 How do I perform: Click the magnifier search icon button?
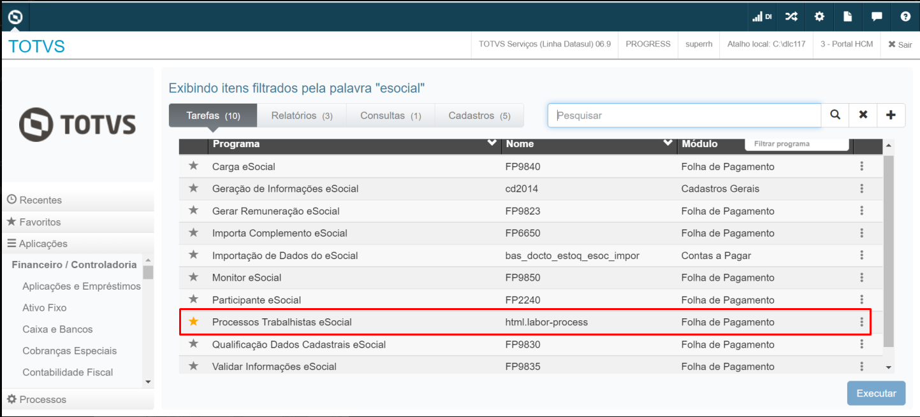pos(835,115)
